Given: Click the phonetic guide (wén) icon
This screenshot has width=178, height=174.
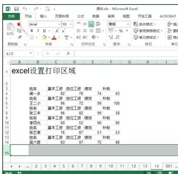Looking at the screenshot, I should pos(67,37).
